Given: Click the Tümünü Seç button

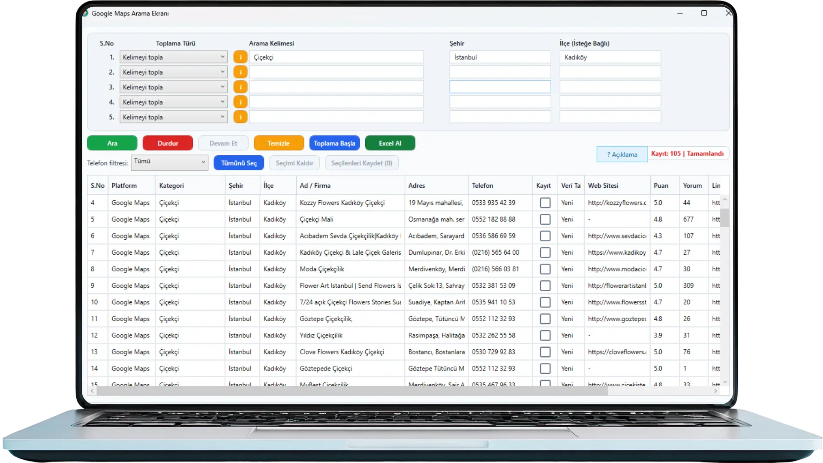Looking at the screenshot, I should click(x=239, y=163).
